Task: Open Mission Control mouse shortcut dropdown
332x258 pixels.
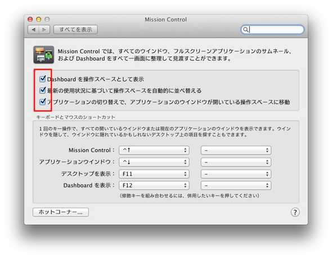Action: coord(236,150)
